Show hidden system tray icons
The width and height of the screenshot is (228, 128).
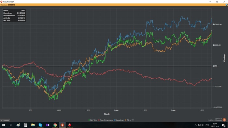pyautogui.click(x=195, y=125)
